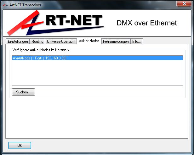Open the Einstellungen tab

(x=18, y=42)
